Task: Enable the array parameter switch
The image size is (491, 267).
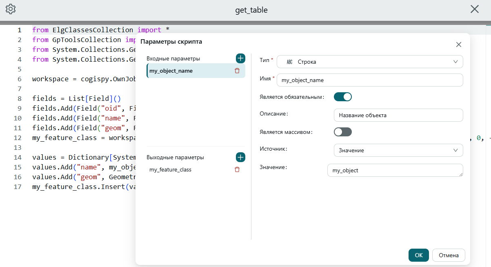Action: 343,132
